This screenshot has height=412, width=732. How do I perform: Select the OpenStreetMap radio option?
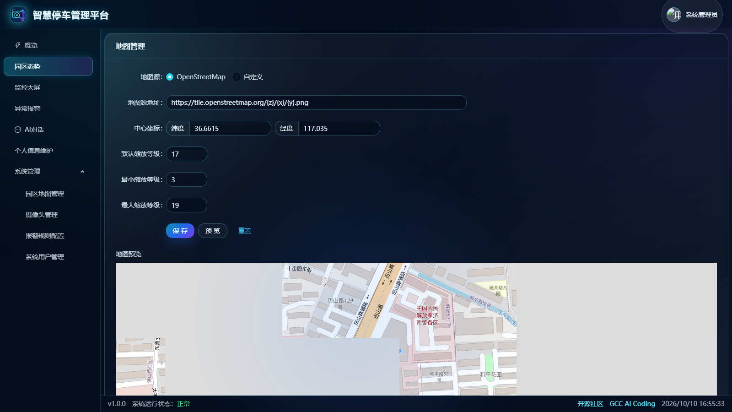tap(170, 77)
